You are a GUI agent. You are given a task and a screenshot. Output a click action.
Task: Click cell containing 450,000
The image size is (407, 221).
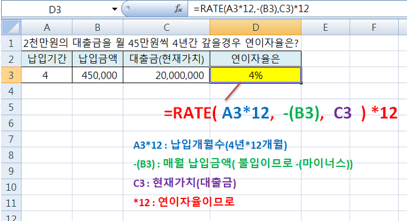[x=98, y=75]
